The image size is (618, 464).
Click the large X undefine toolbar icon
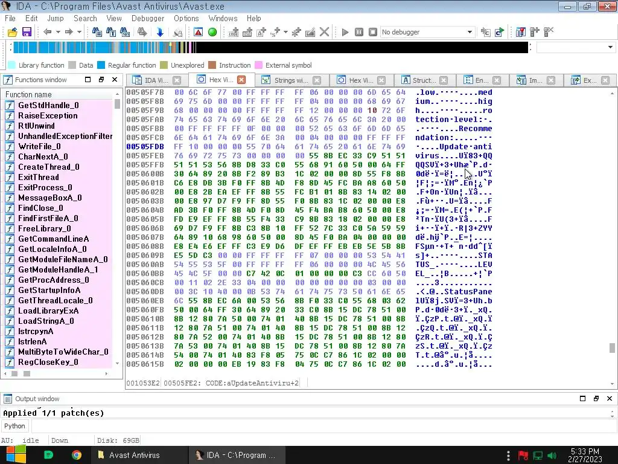click(324, 32)
